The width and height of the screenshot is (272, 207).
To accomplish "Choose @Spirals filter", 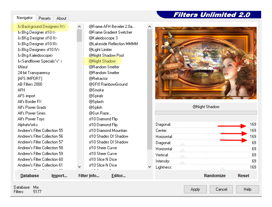I will [x=96, y=96].
